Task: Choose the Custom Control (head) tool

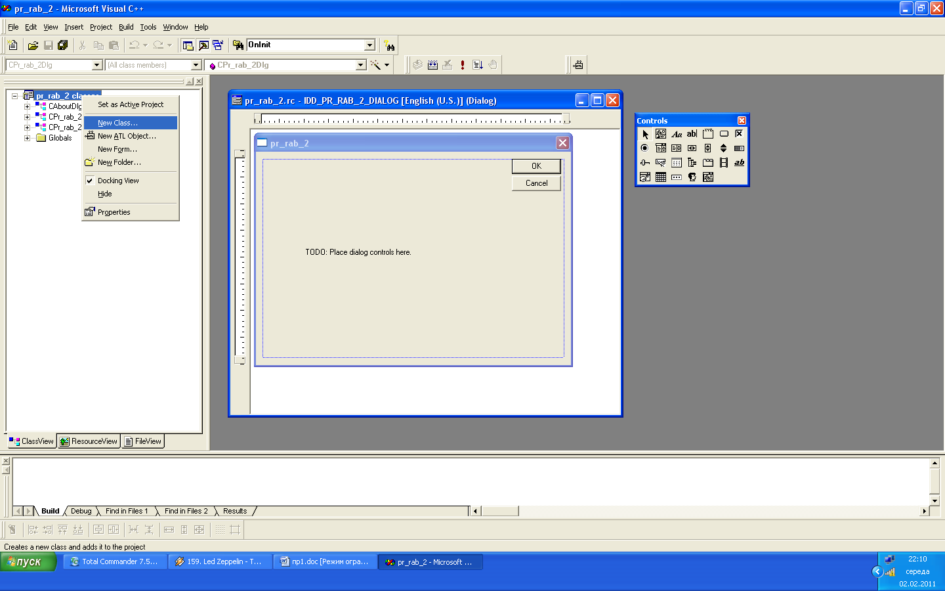Action: click(692, 177)
